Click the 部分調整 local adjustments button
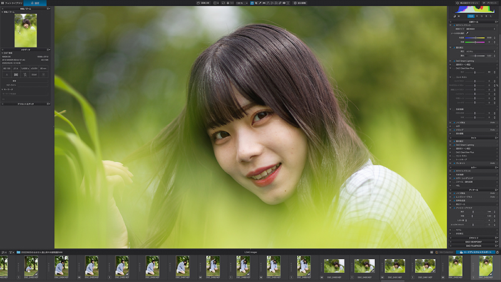The image size is (501, 282). pos(300,3)
